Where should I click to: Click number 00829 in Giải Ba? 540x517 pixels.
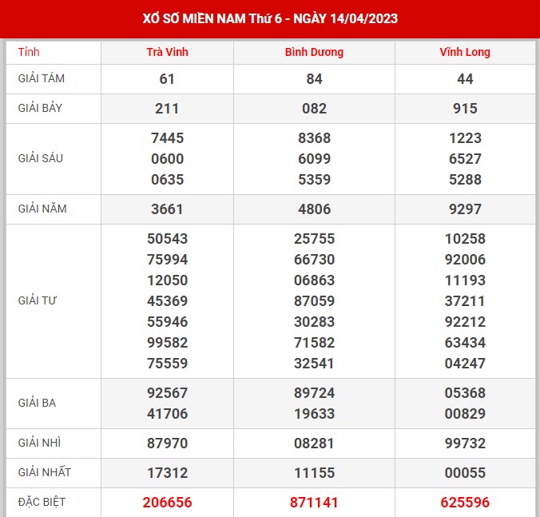click(x=465, y=413)
